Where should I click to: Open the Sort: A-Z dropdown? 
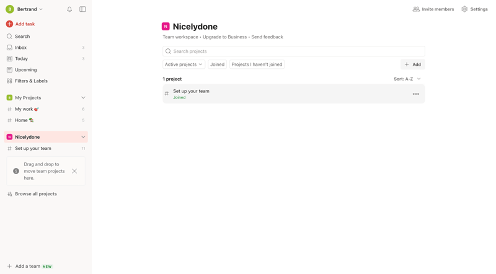pyautogui.click(x=407, y=79)
